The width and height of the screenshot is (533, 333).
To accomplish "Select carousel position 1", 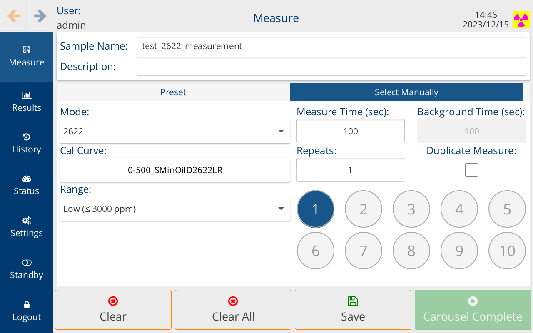I will [316, 209].
